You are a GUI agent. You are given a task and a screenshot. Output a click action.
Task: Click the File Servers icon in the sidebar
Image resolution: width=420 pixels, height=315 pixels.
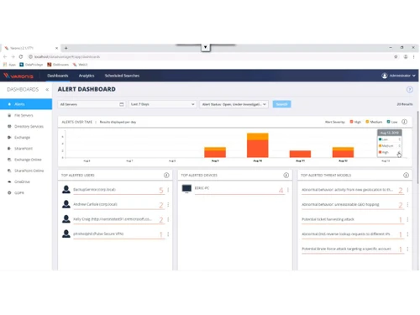point(9,115)
